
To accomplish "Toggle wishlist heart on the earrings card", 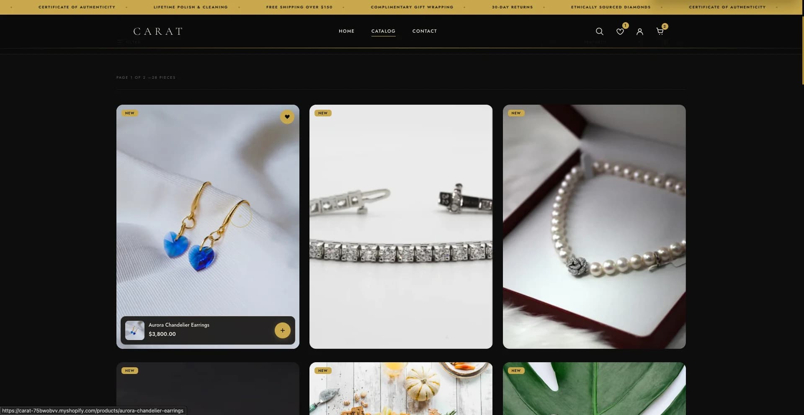I will point(287,117).
